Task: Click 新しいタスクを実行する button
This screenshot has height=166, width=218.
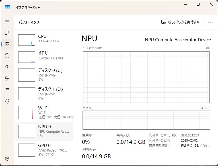Action: 180,22
